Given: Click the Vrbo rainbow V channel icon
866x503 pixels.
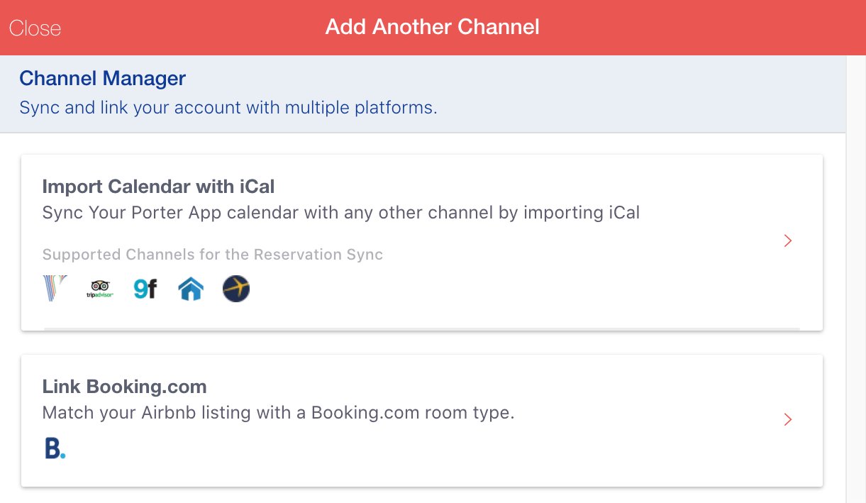Looking at the screenshot, I should [x=54, y=289].
